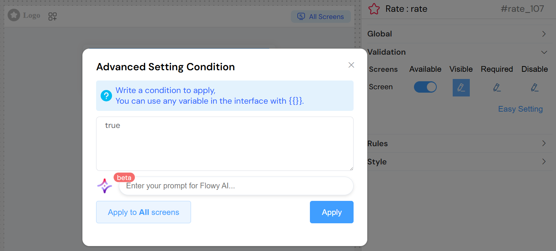
Task: Click the rate badge icon beside Rate title
Action: (x=374, y=9)
